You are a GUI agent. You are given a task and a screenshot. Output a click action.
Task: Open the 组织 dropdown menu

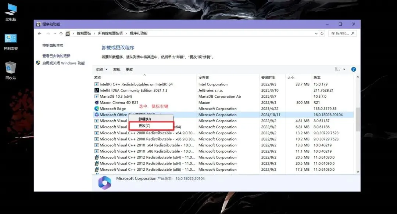pos(102,69)
